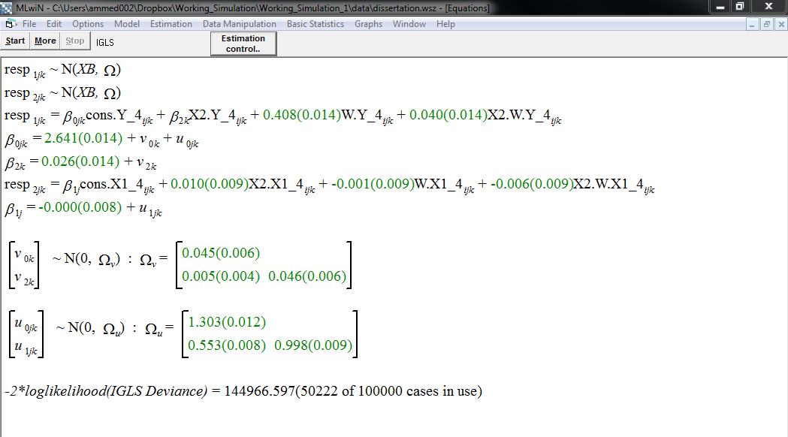Open the MDI document system menu icon
788x437 pixels.
[11, 24]
